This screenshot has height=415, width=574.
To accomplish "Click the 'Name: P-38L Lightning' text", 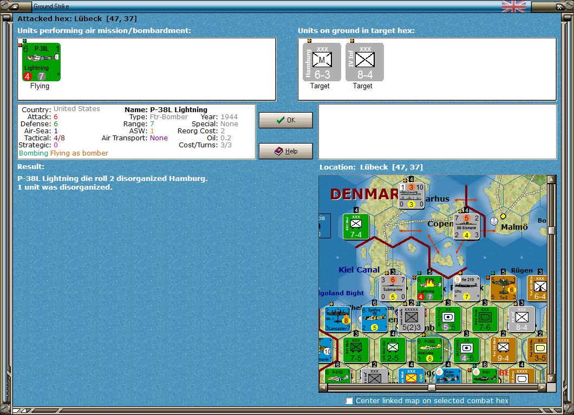I will coord(166,109).
